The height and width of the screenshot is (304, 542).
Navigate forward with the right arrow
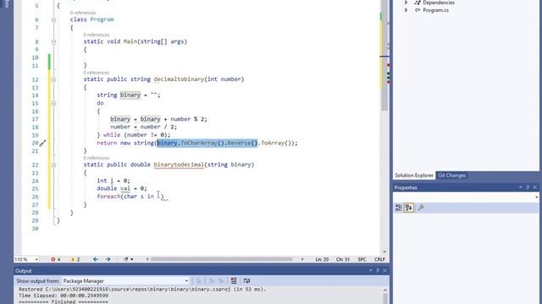tap(108, 259)
